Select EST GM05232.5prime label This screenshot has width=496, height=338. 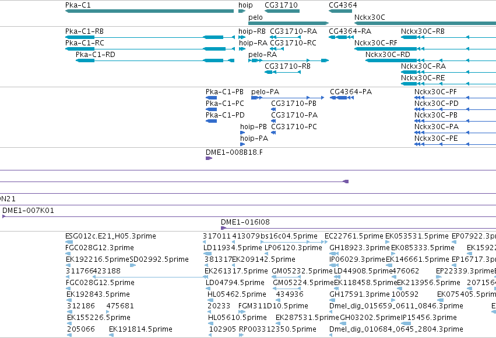[x=302, y=271]
